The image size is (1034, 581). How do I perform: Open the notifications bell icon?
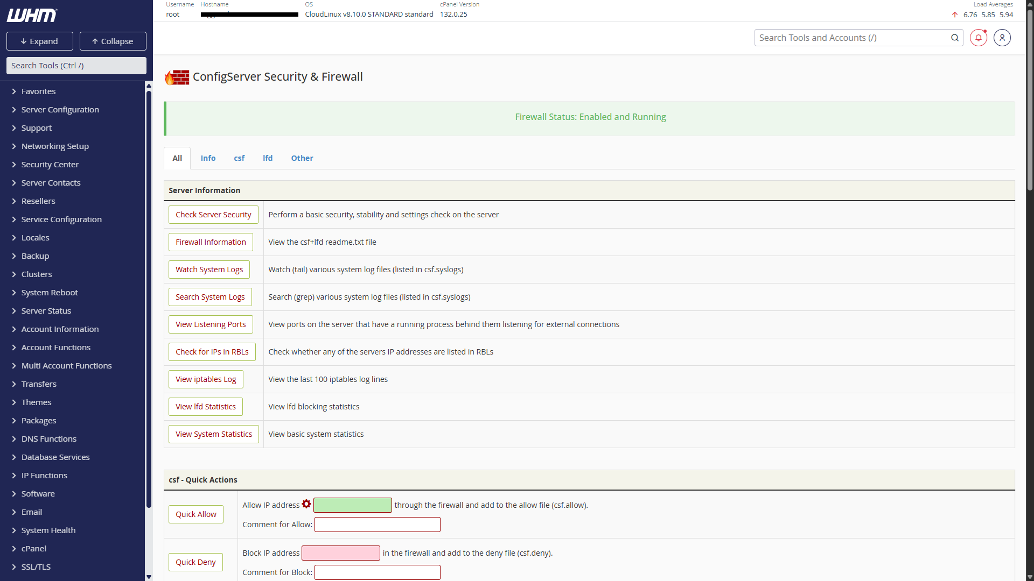coord(978,38)
